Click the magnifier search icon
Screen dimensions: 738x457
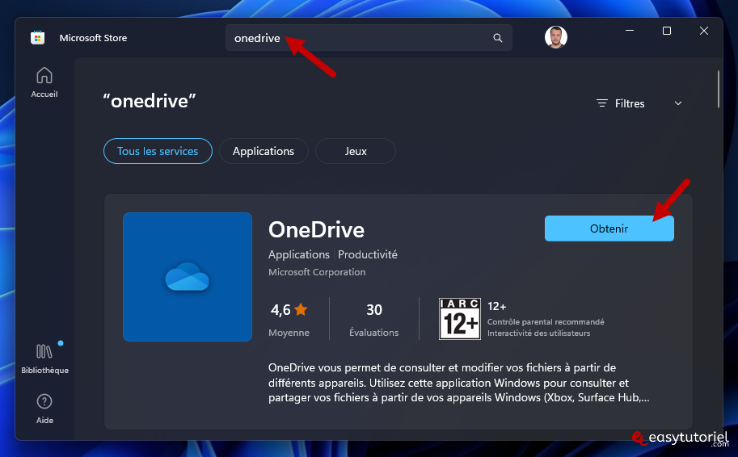497,38
